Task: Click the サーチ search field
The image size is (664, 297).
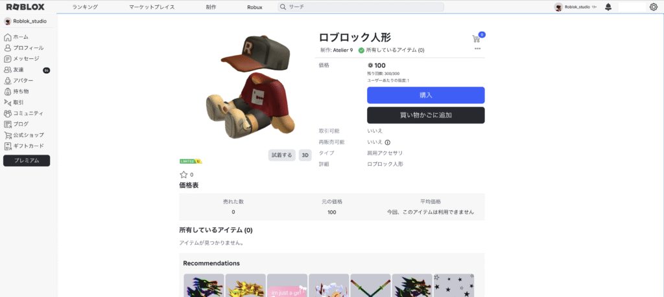Action: (361, 7)
